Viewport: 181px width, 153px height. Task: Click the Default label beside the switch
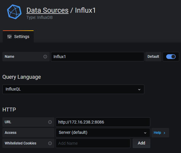153,57
